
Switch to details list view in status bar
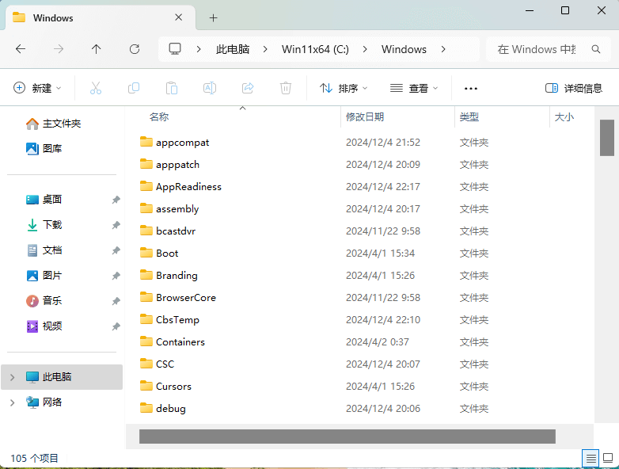pyautogui.click(x=590, y=458)
